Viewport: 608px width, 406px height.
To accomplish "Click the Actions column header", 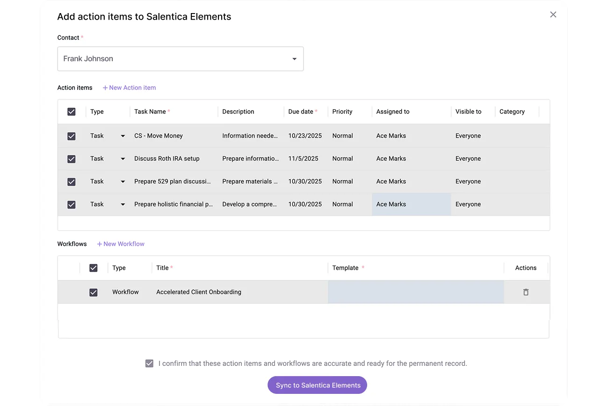I will (x=526, y=268).
